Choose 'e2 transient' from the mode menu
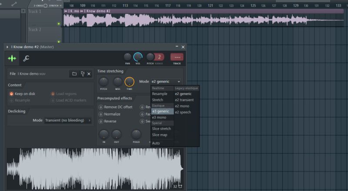Image resolution: width=348 pixels, height=191 pixels. click(x=187, y=100)
